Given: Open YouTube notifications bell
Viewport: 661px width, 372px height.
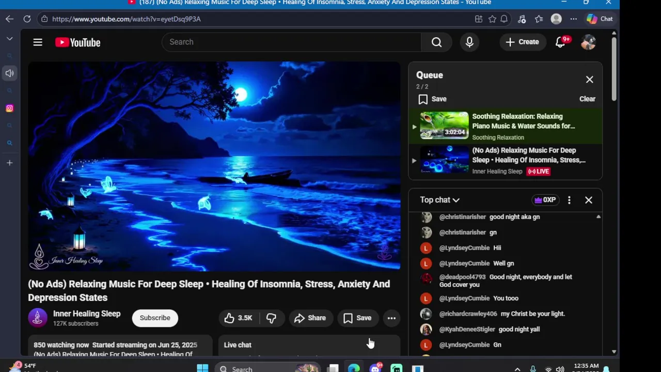Looking at the screenshot, I should pos(560,42).
